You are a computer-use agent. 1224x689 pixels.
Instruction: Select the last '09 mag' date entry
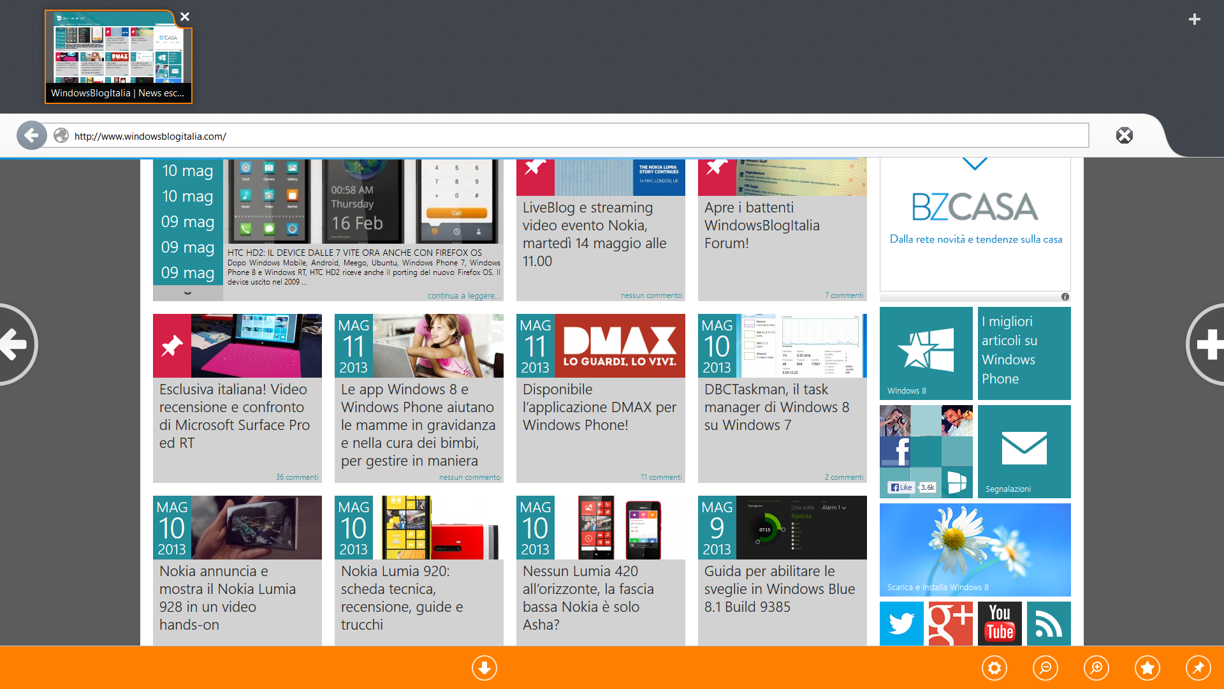point(187,273)
